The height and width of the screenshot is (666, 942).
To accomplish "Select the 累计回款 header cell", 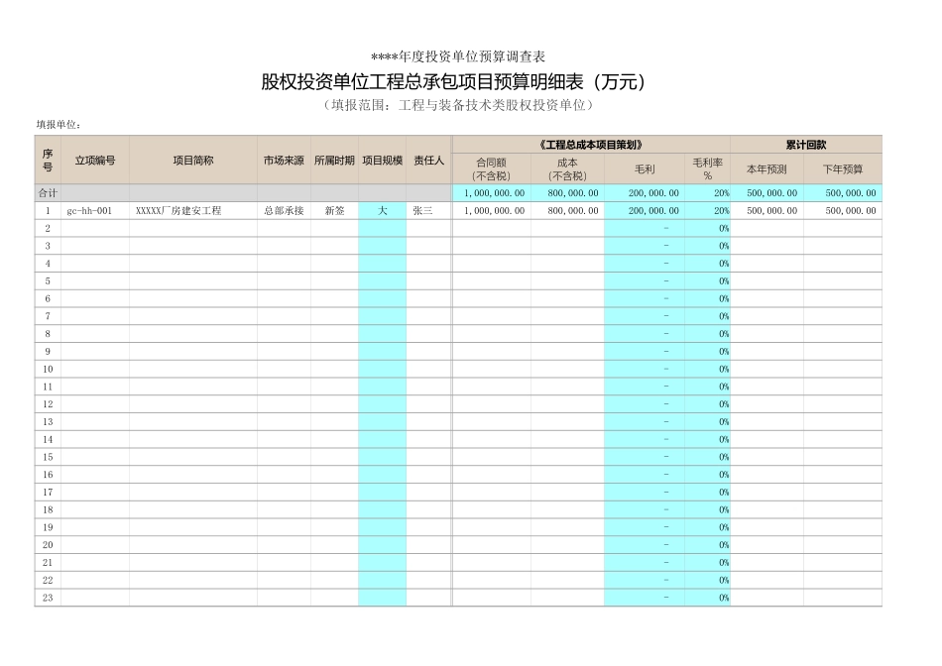I will pyautogui.click(x=805, y=144).
